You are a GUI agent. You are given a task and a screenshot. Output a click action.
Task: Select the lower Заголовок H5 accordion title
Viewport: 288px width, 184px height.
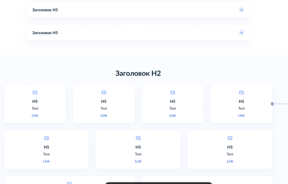(45, 33)
